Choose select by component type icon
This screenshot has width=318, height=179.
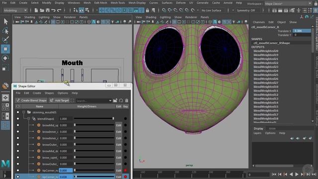pyautogui.click(x=87, y=10)
